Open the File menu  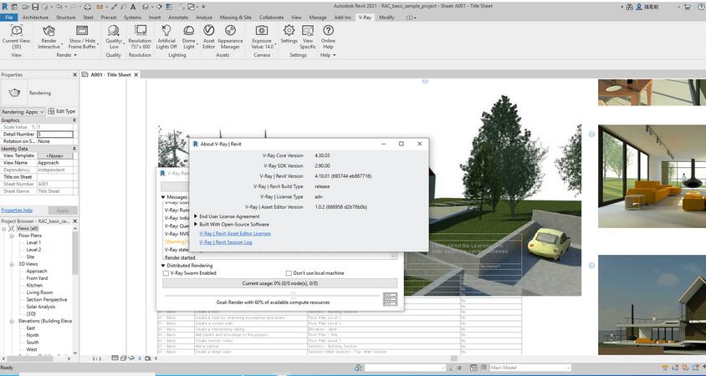9,17
